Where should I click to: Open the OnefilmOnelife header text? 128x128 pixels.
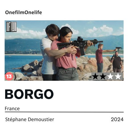click(x=24, y=13)
